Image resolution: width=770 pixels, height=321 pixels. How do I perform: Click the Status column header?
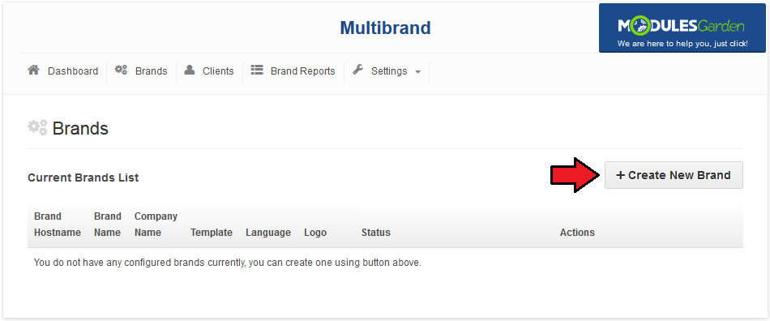375,233
